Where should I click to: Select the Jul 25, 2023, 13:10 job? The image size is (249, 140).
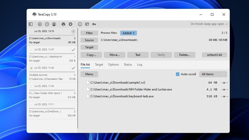(52, 37)
